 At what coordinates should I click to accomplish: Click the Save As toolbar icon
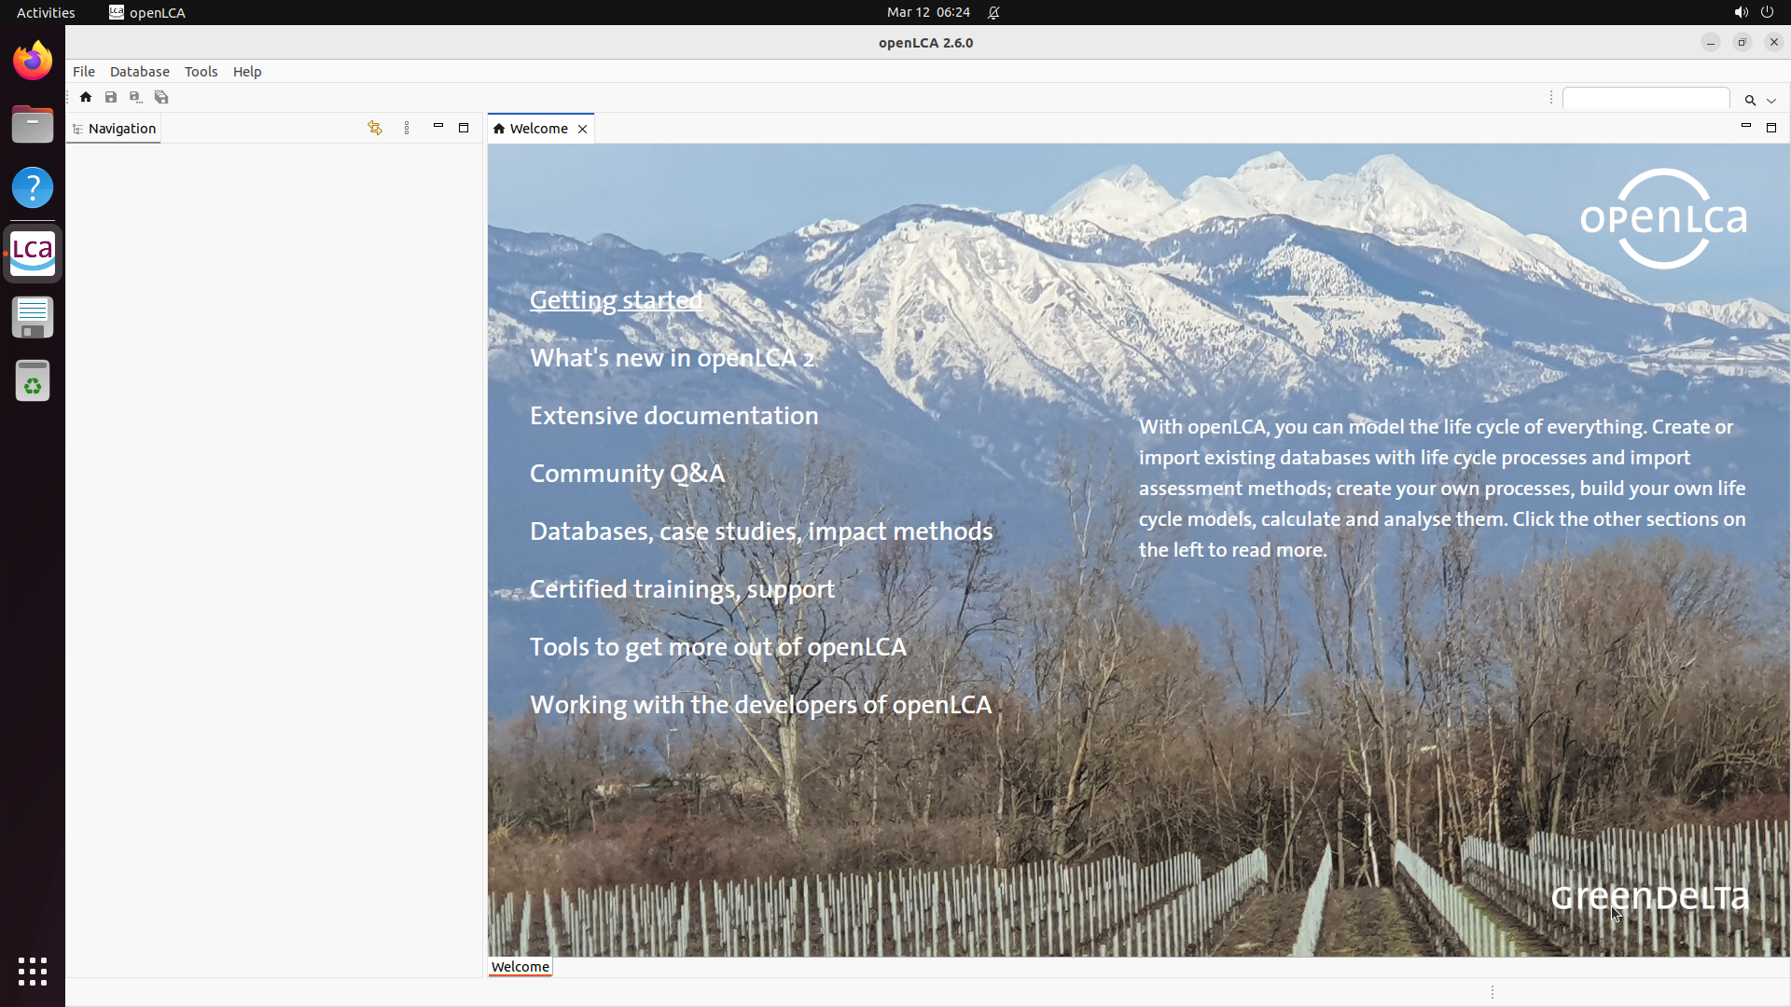point(135,97)
